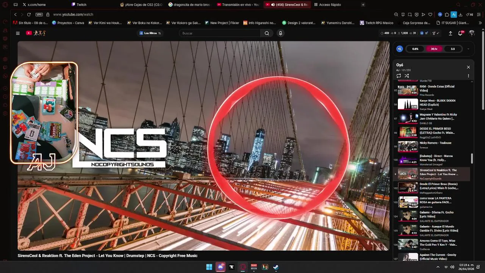This screenshot has height=273, width=485.
Task: Open Twitch RPG Mexico bookmark
Action: pyautogui.click(x=377, y=23)
